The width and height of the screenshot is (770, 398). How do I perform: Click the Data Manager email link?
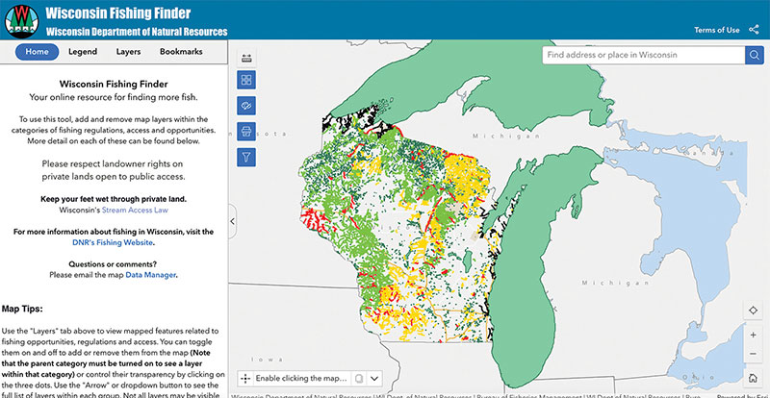point(150,275)
